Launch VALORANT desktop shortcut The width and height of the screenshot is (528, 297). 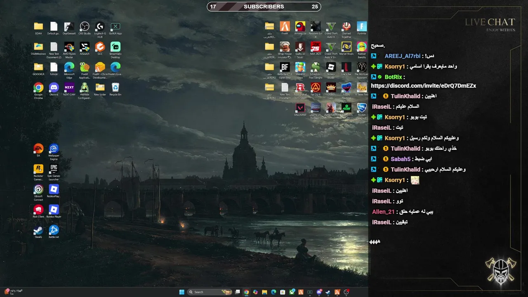(x=300, y=110)
